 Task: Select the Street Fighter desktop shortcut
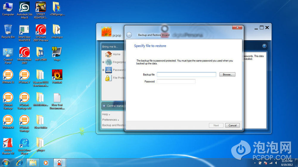[41, 10]
